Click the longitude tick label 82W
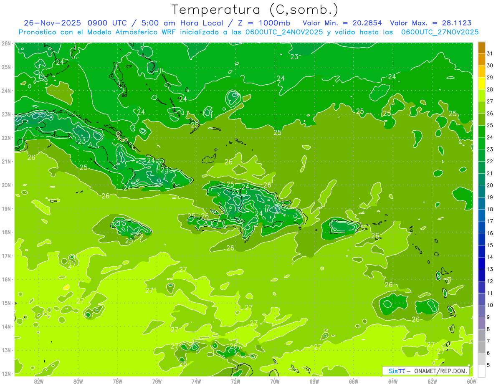The width and height of the screenshot is (501, 387). coord(39,381)
